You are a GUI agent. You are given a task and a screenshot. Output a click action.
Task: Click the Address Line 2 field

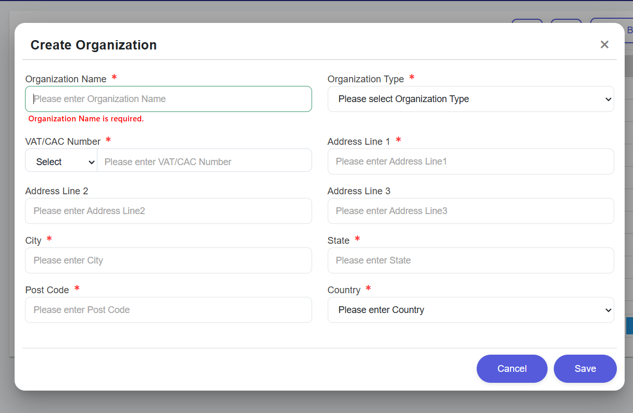pos(168,211)
